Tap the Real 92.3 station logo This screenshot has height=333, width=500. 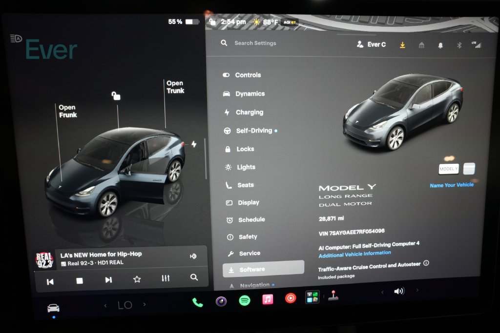pyautogui.click(x=44, y=260)
